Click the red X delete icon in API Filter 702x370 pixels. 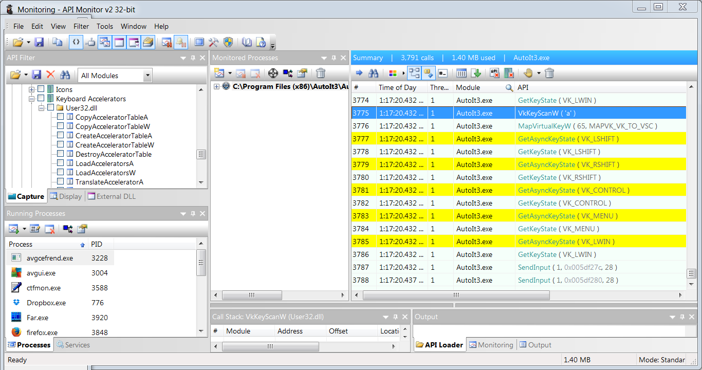[50, 75]
